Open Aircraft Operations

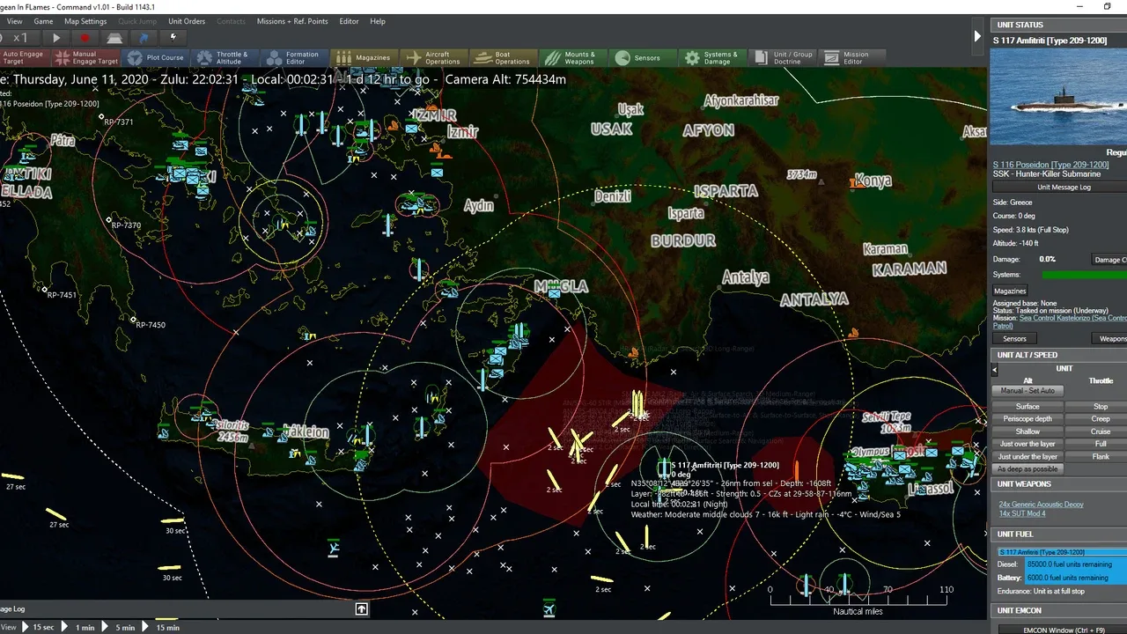(x=432, y=58)
